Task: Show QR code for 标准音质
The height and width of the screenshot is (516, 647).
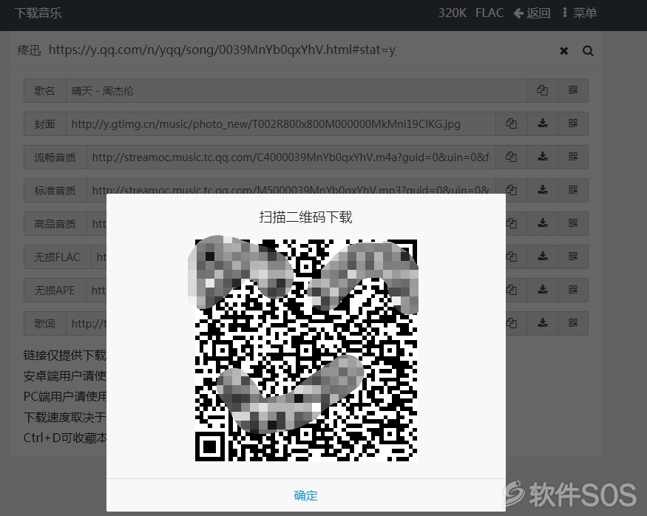Action: [573, 190]
